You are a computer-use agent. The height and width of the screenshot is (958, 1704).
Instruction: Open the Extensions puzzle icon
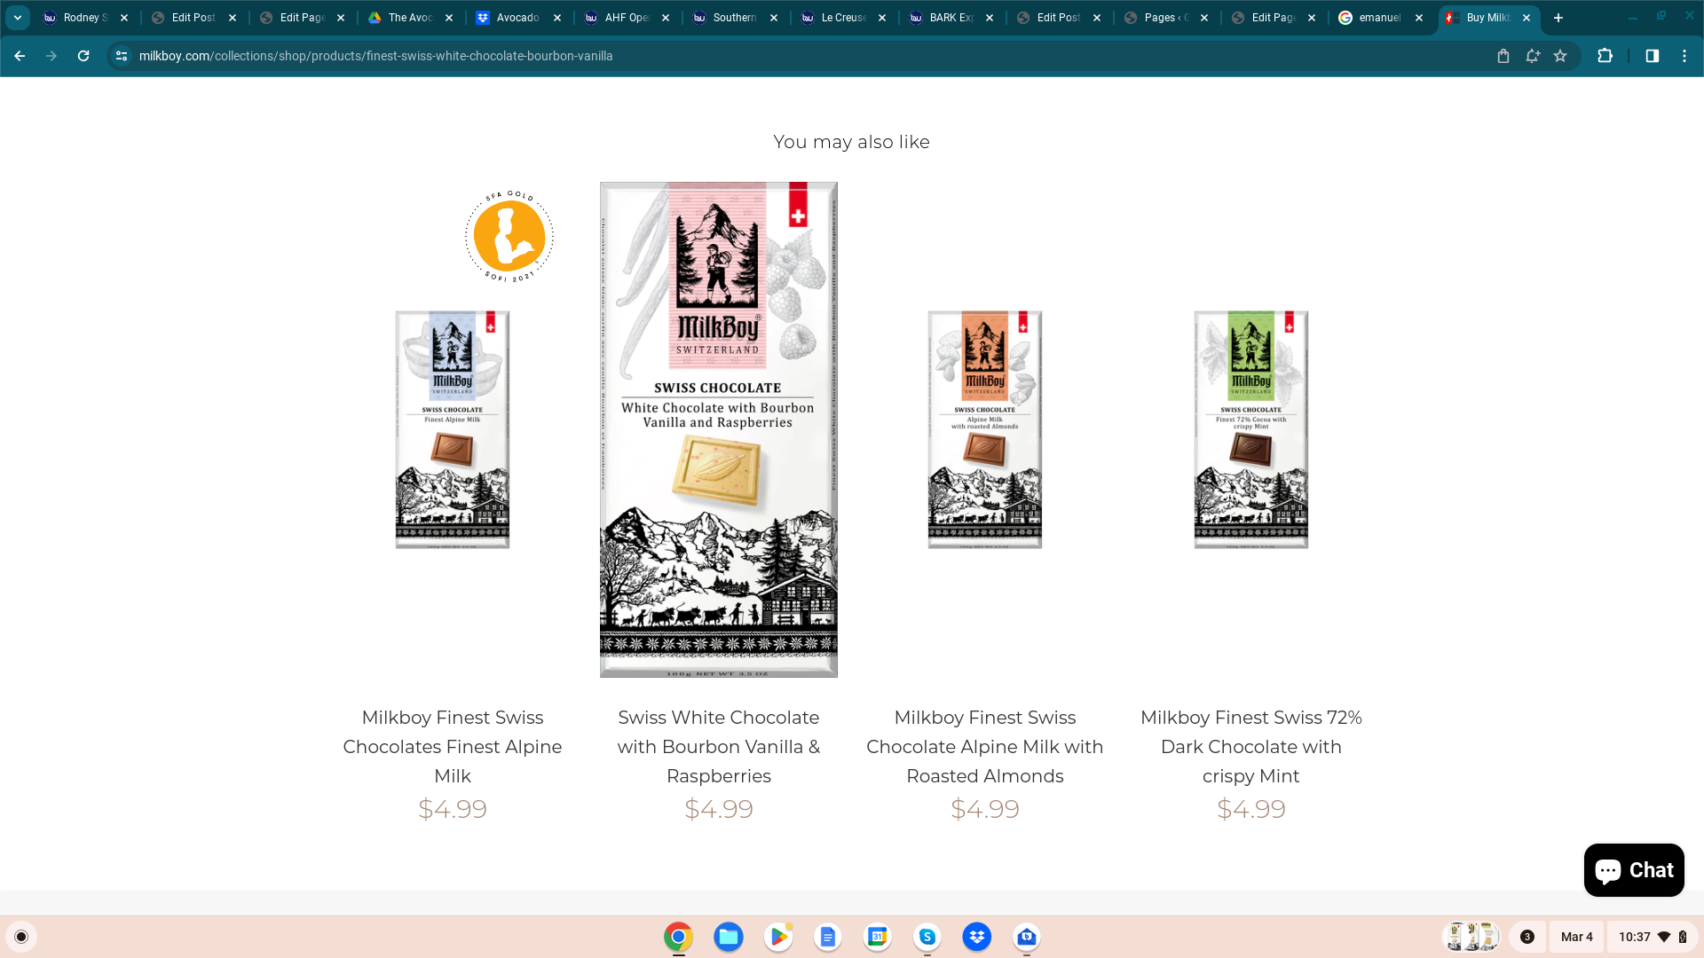coord(1605,56)
